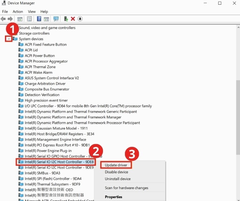Choose Disable device from context menu

116,172
